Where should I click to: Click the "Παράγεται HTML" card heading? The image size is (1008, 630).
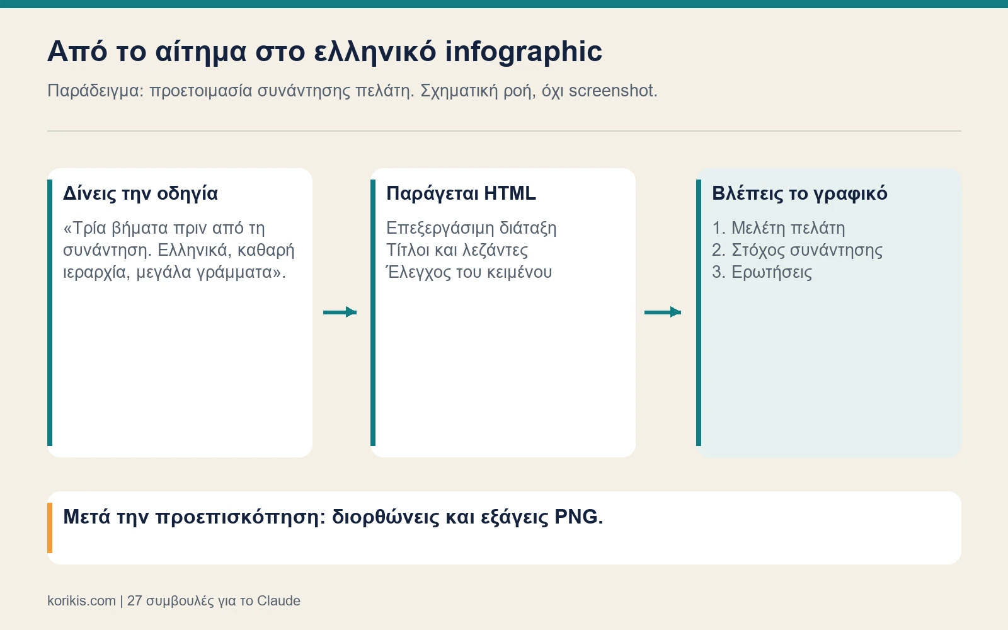pyautogui.click(x=461, y=193)
